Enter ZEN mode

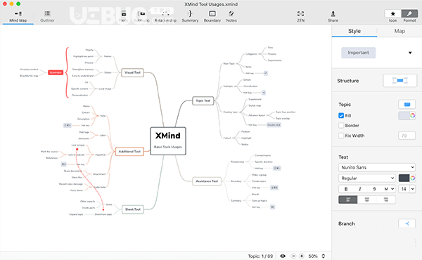(300, 16)
